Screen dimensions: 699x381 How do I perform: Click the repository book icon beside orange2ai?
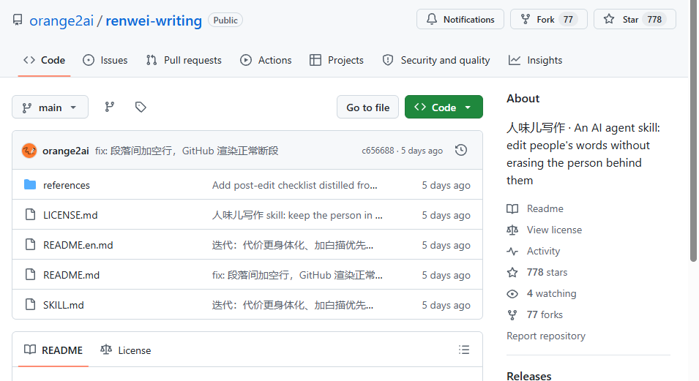(18, 20)
